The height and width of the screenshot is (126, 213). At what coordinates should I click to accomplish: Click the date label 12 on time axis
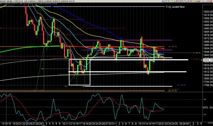click(70, 124)
